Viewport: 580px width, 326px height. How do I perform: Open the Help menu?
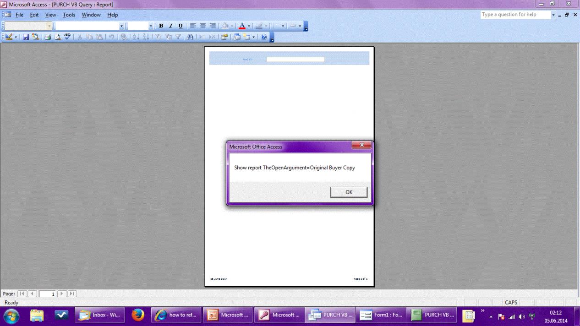pyautogui.click(x=113, y=15)
